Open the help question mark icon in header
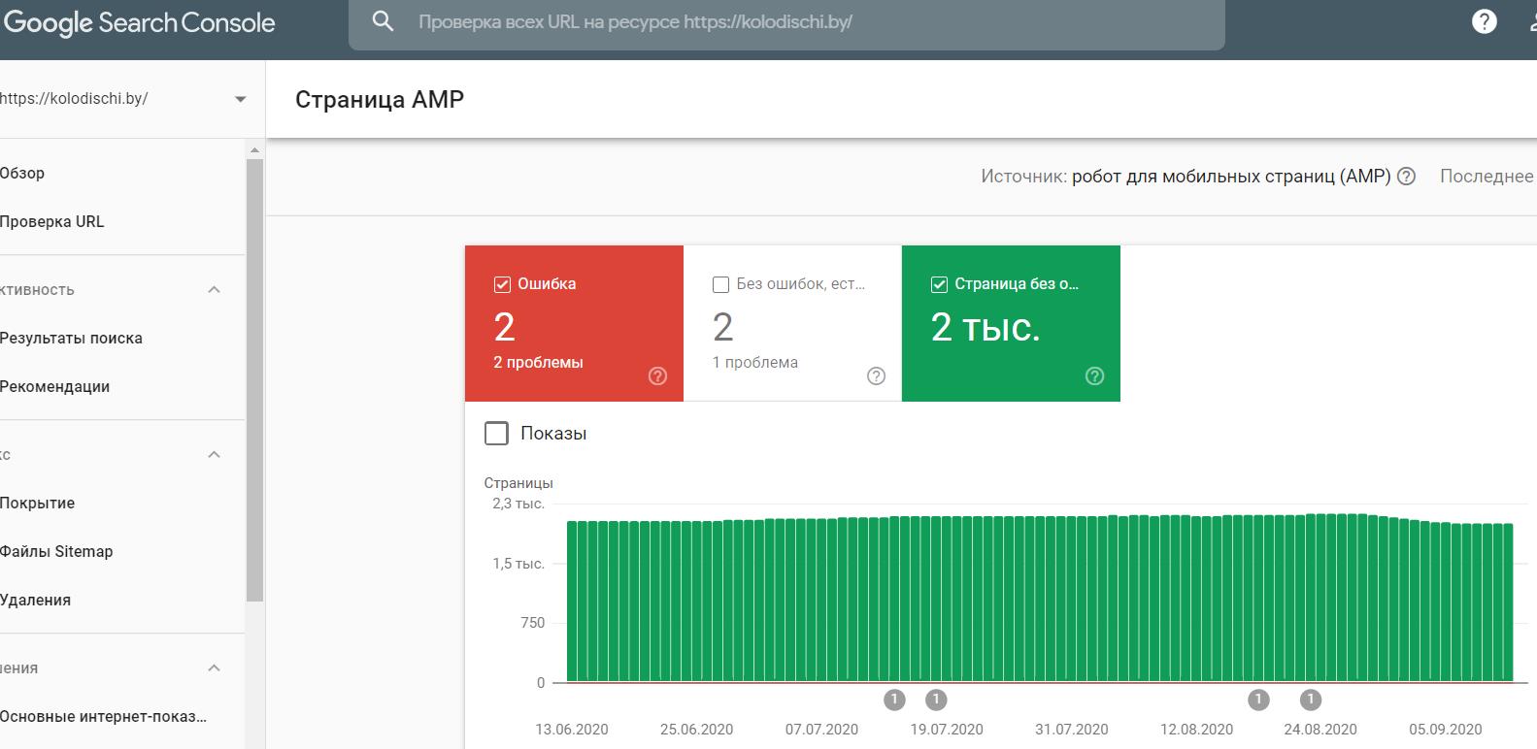Screen dimensions: 1537x749 [x=1484, y=21]
